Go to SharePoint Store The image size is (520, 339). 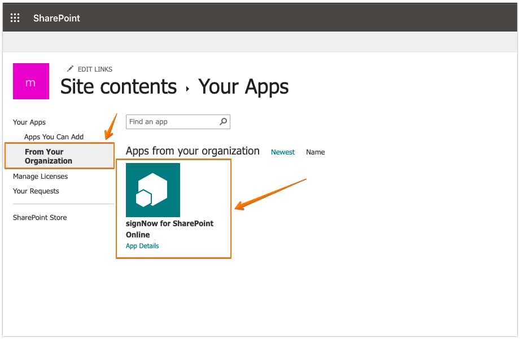point(40,217)
